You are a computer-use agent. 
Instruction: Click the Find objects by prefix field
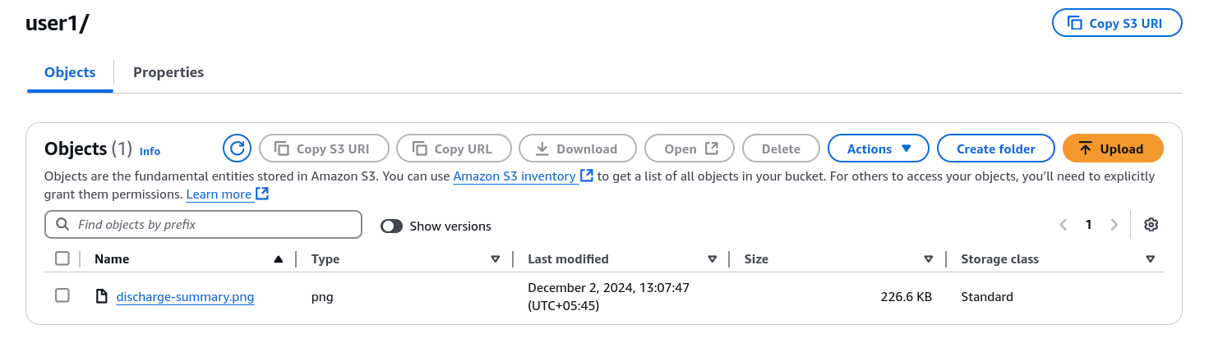pos(214,224)
